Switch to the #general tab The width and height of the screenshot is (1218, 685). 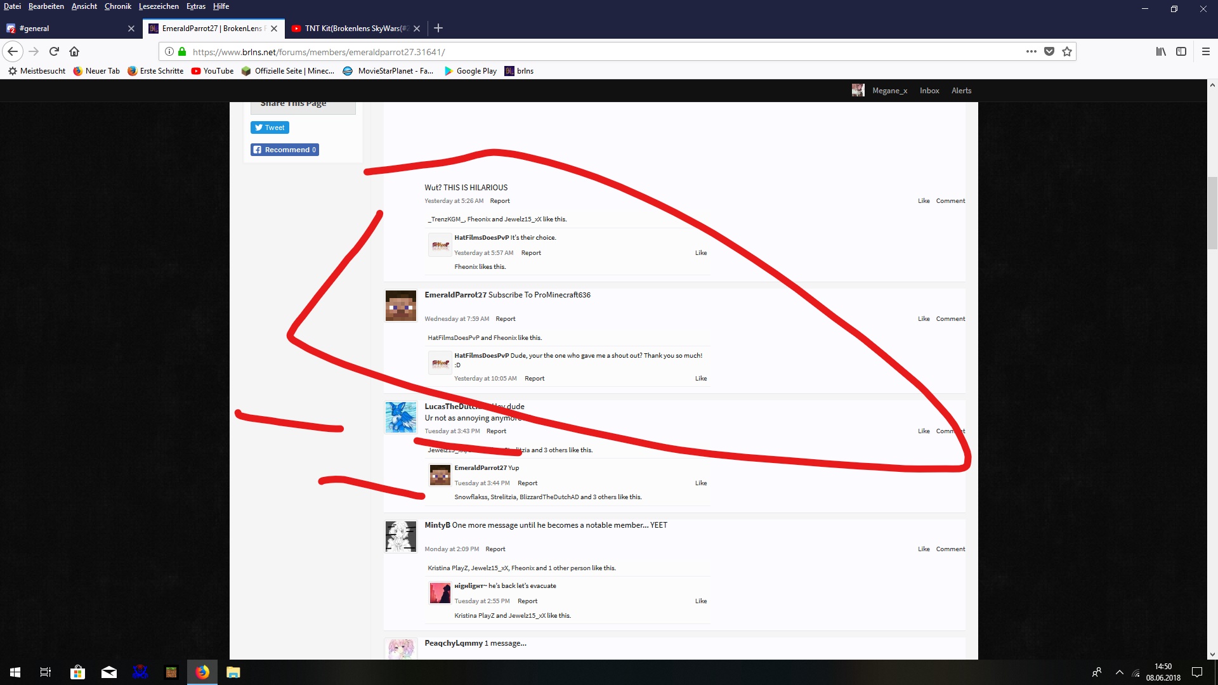click(70, 29)
